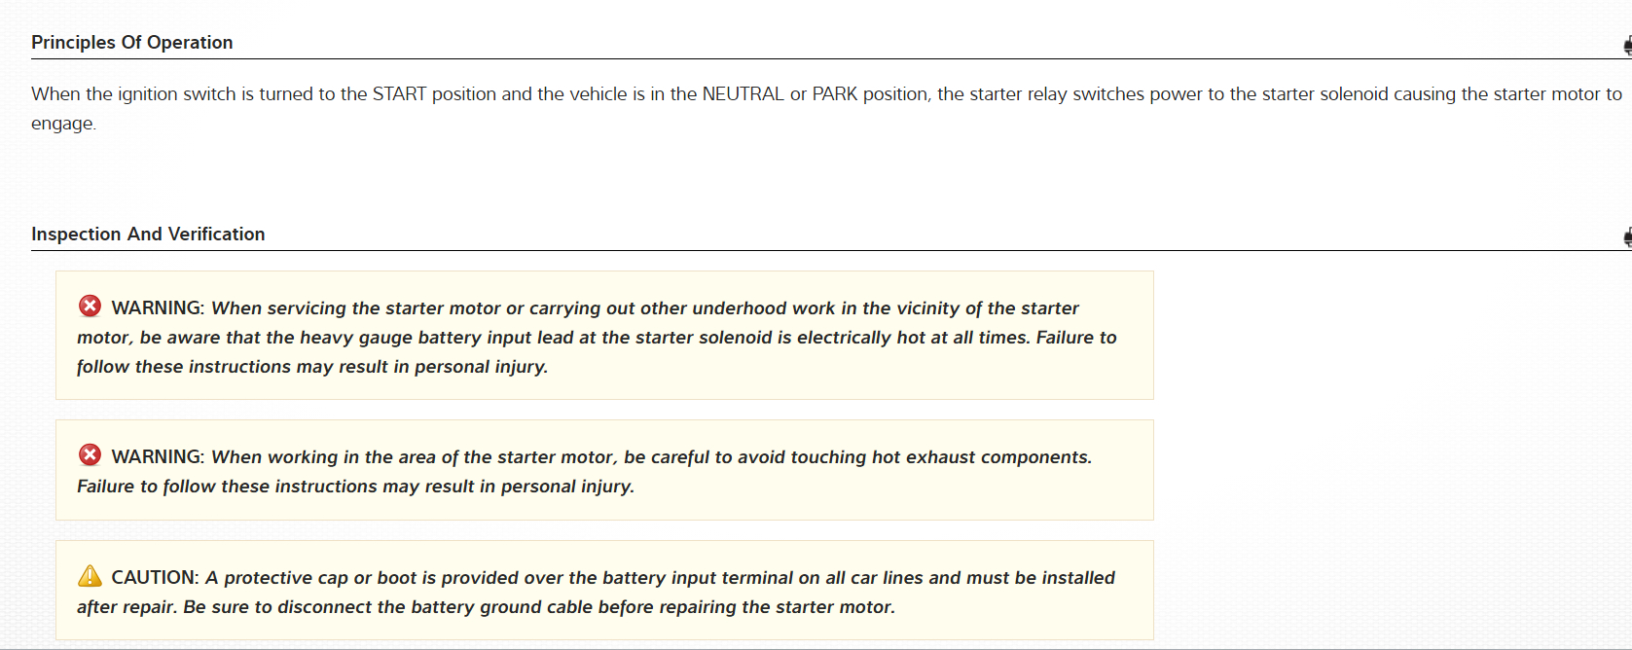This screenshot has height=650, width=1632.
Task: Click the red X icon on the hot exhaust warning
Action: click(90, 455)
